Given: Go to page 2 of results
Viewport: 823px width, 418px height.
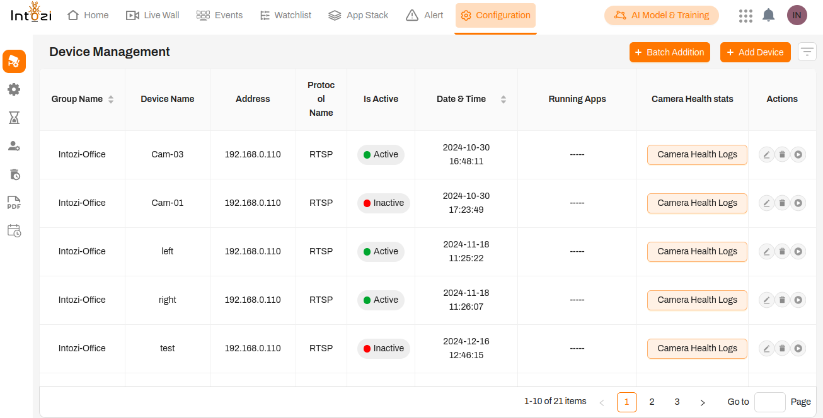Looking at the screenshot, I should coord(652,402).
